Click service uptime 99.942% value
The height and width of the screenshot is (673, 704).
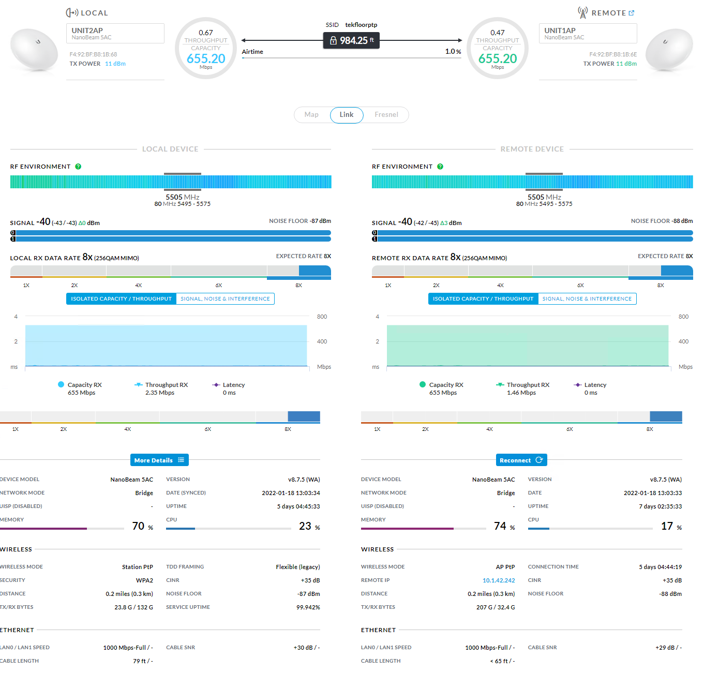click(x=308, y=607)
